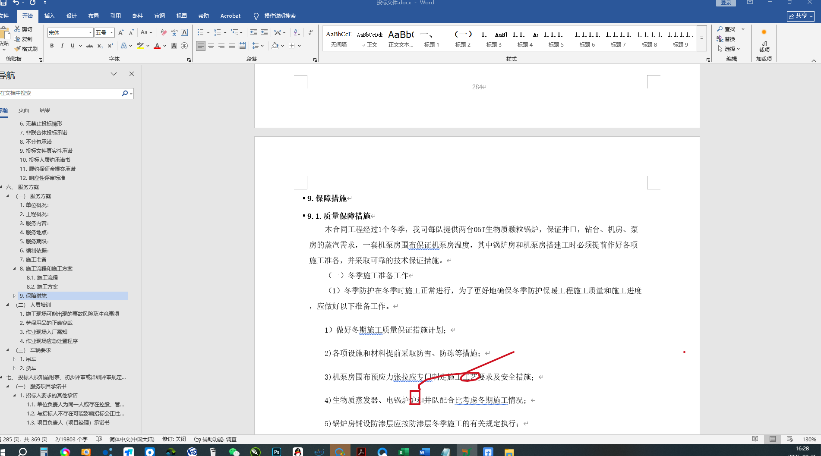
Task: Open the 设计 ribbon tab
Action: 72,16
